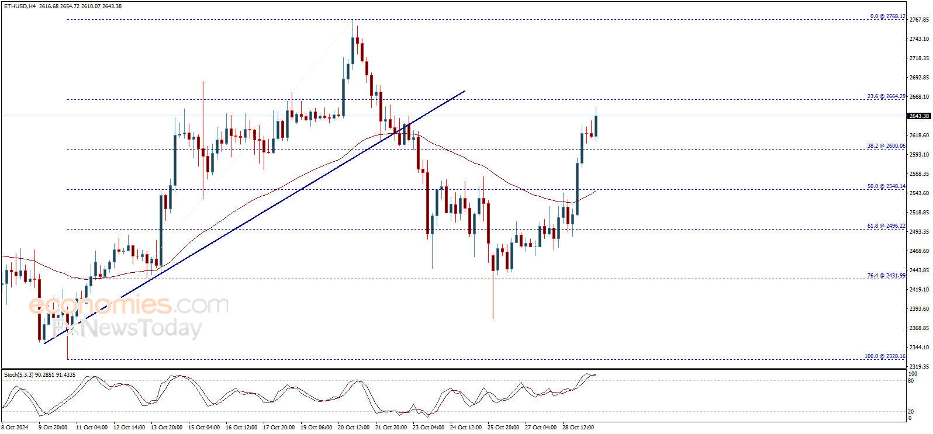The image size is (933, 434).
Task: Select the '20 Oct 12:00' time label
Action: pos(354,428)
